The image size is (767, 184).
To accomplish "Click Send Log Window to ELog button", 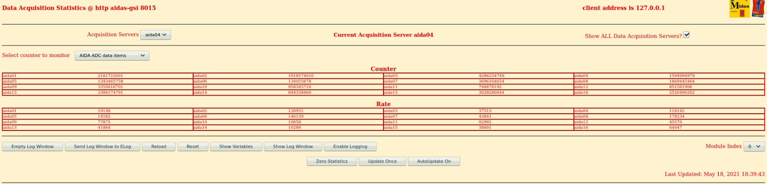I will tap(102, 146).
